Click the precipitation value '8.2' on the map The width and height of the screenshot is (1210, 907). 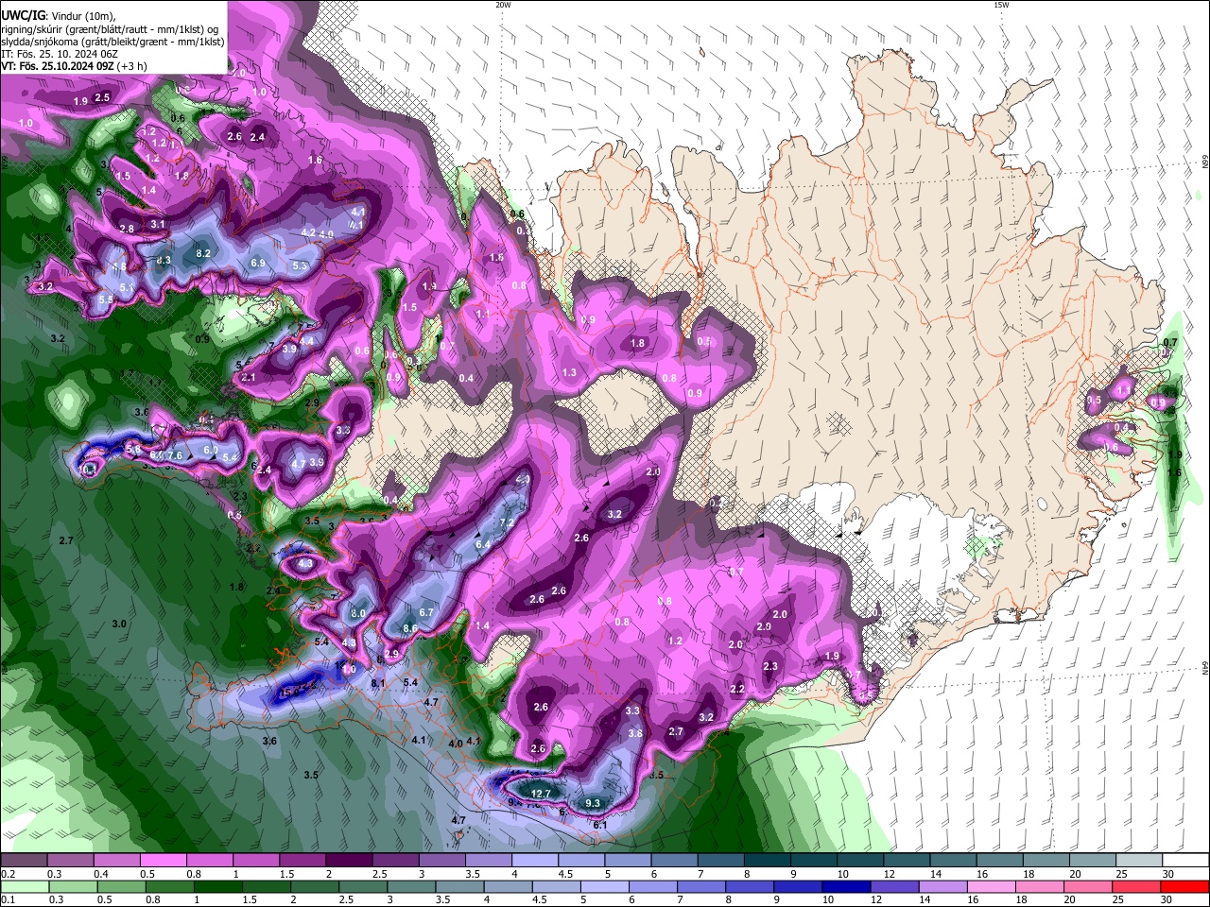(203, 253)
